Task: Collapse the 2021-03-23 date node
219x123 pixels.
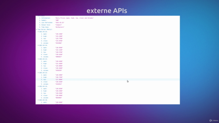Action: click(38, 59)
